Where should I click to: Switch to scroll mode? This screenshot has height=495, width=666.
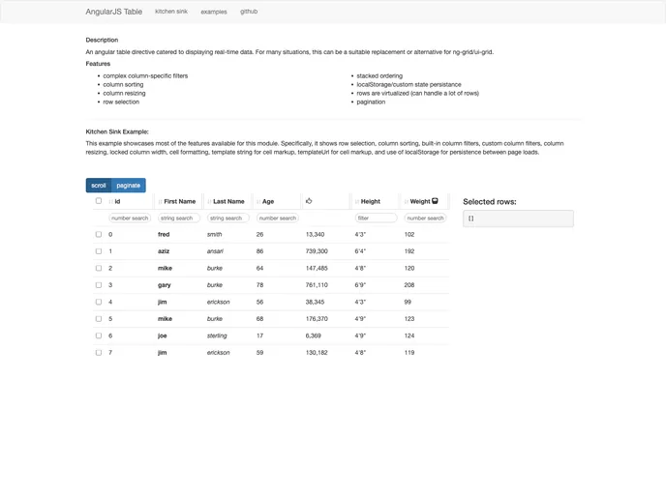click(99, 186)
